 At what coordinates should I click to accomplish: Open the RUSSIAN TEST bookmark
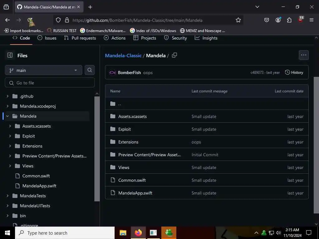[x=62, y=31]
